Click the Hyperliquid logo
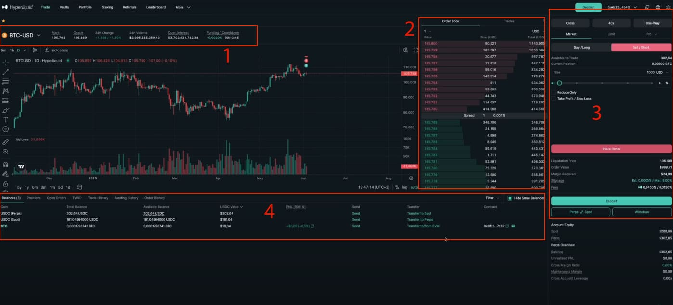The width and height of the screenshot is (673, 305). click(x=17, y=7)
